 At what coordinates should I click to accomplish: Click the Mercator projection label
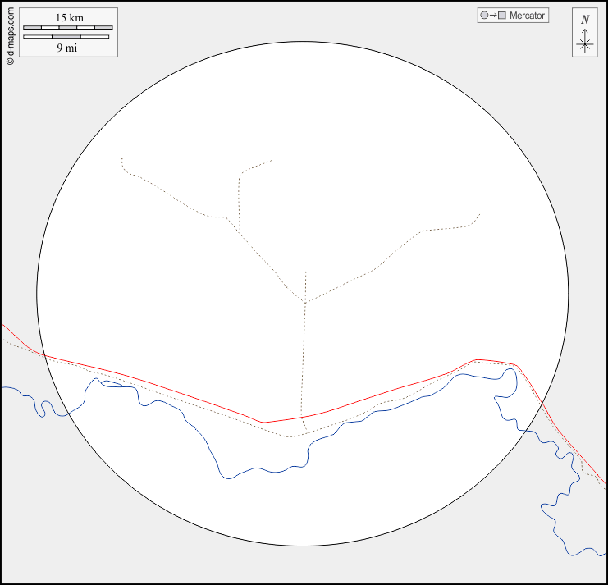pos(527,16)
